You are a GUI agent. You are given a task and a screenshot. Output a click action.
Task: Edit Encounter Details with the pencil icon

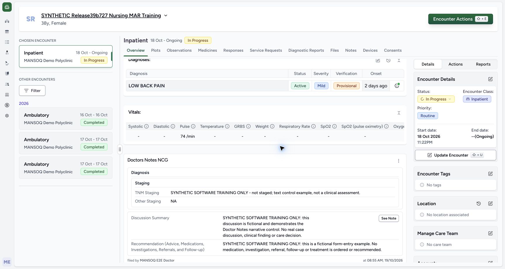click(490, 79)
